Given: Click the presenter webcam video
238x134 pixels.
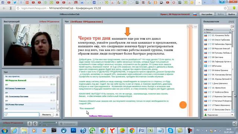Looking at the screenshot, I should 32,45.
